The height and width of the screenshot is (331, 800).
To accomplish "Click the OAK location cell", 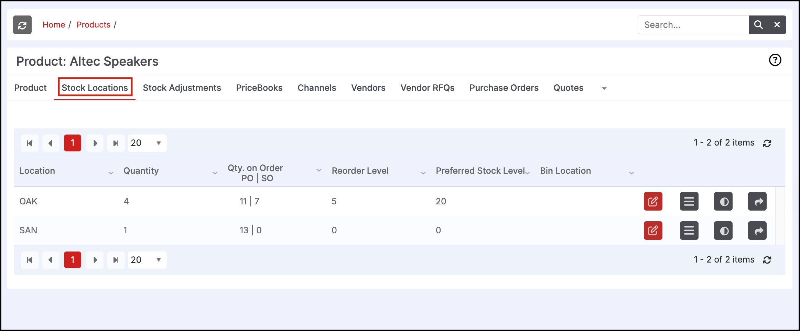I will 28,201.
